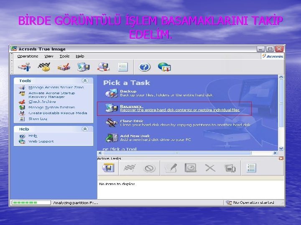Click the 'No items to display' text
Image resolution: width=301 pixels, height=225 pixels.
click(x=117, y=184)
